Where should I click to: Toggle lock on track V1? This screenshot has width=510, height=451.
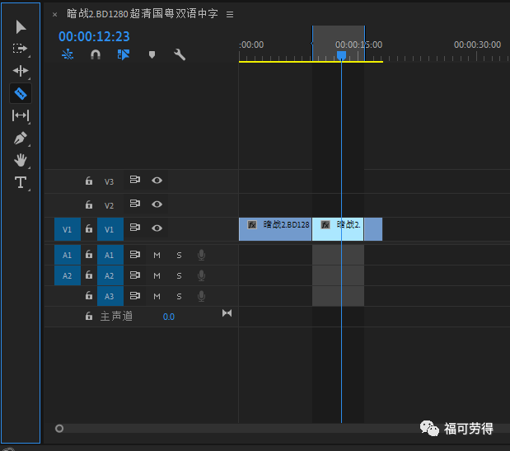(89, 229)
